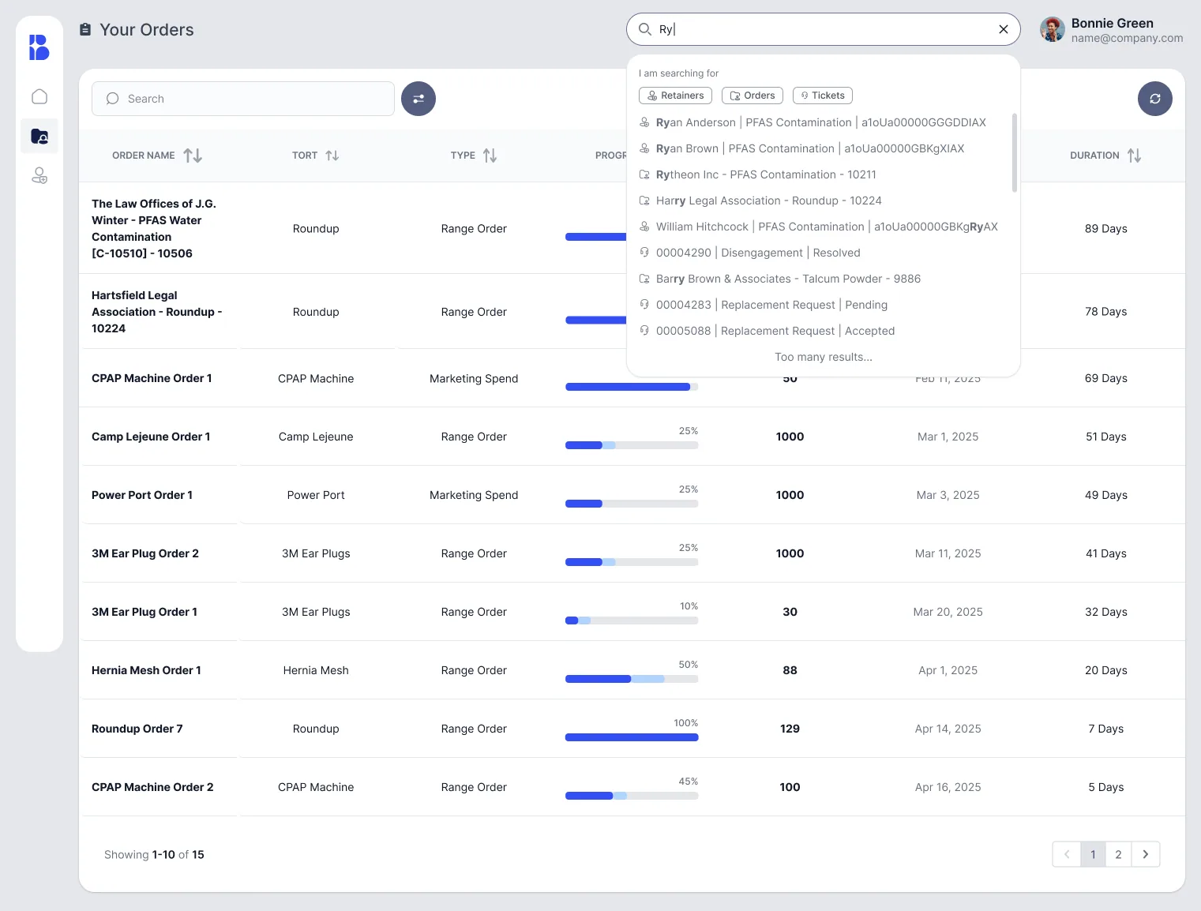Clear the global search field
This screenshot has width=1201, height=911.
[1004, 29]
